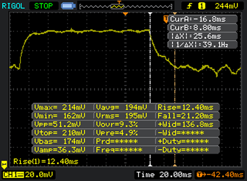Click the Vamp 36.3mV measurement
Image resolution: width=247 pixels, height=181 pixels.
pos(60,150)
